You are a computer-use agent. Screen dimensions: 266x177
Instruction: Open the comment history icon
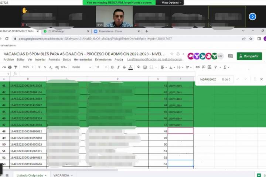tap(231, 56)
